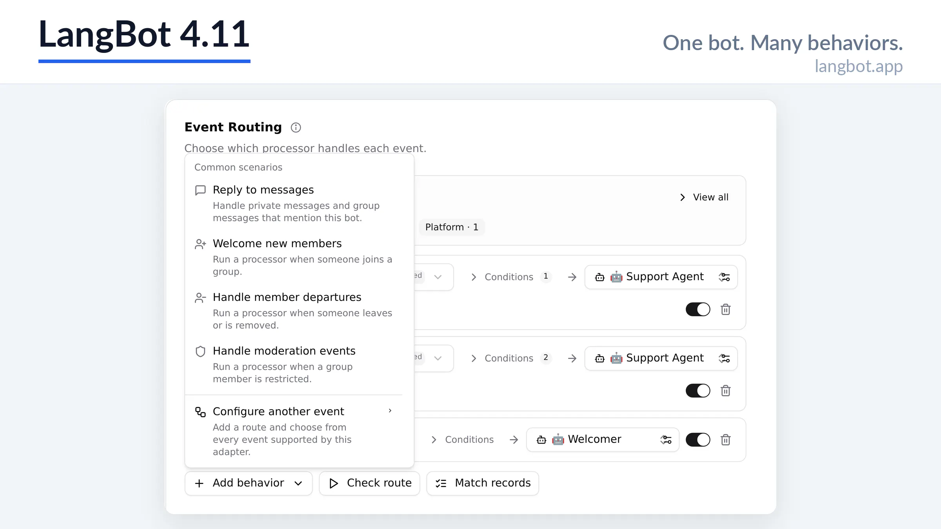941x529 pixels.
Task: Click the Platform · 1 tag
Action: (x=452, y=227)
